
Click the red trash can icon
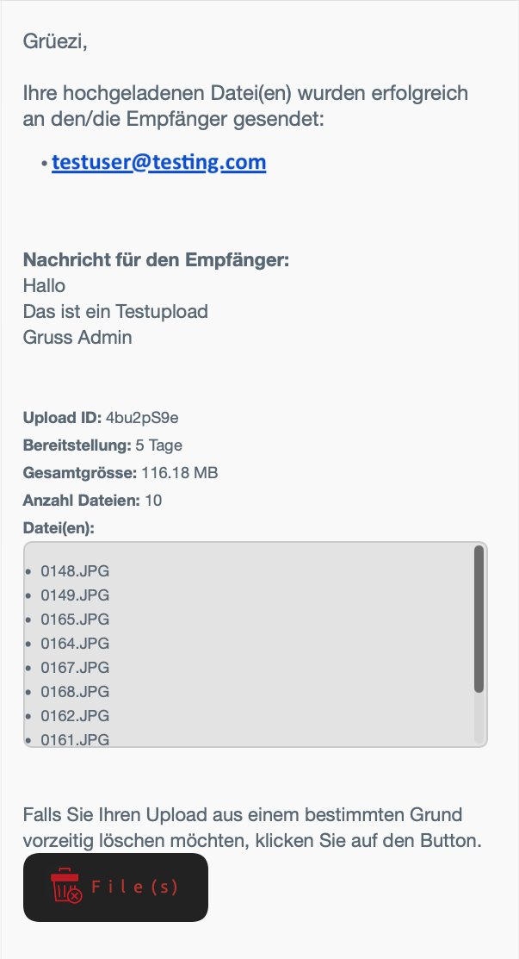[66, 884]
